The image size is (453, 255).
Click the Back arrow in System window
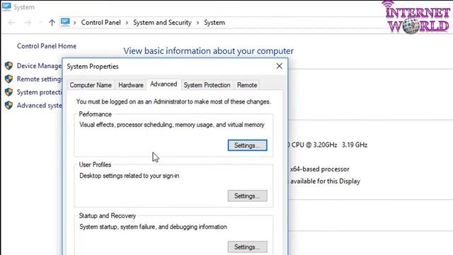pyautogui.click(x=11, y=23)
